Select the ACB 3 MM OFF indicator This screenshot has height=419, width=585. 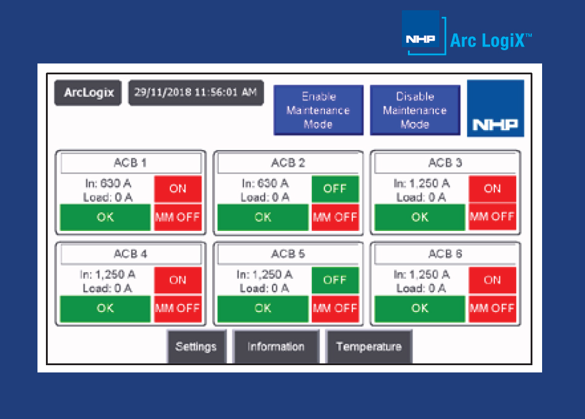tap(492, 217)
